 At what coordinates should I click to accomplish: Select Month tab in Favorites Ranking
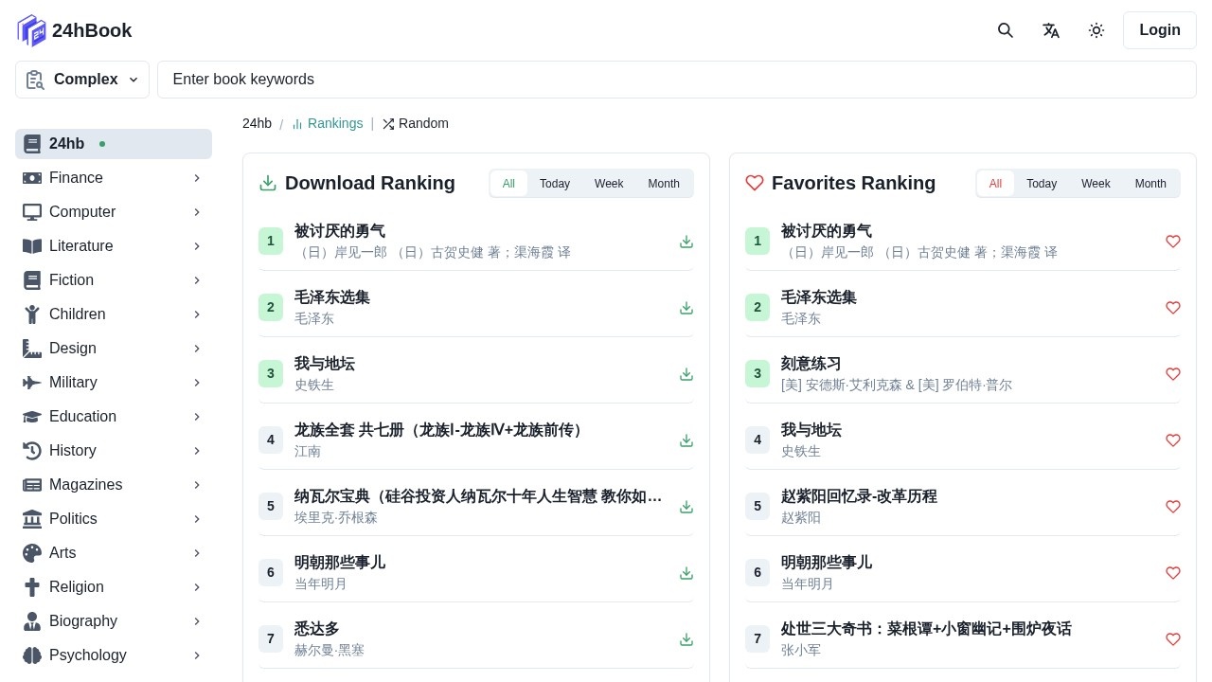point(1150,184)
